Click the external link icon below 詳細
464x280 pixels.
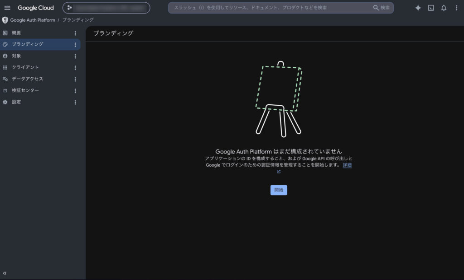(279, 172)
